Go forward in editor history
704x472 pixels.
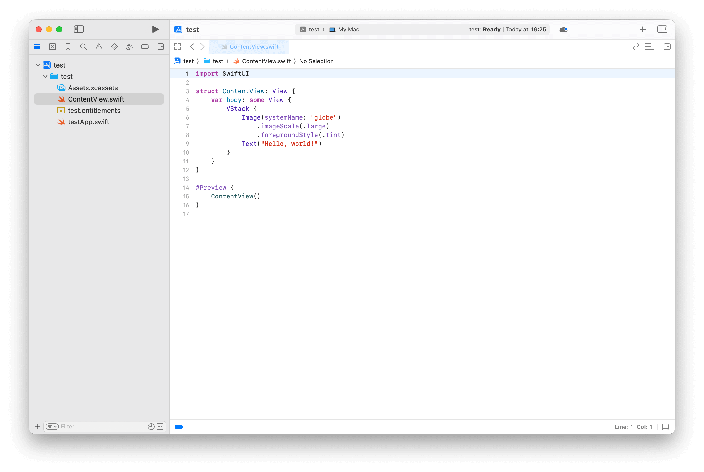[x=203, y=47]
